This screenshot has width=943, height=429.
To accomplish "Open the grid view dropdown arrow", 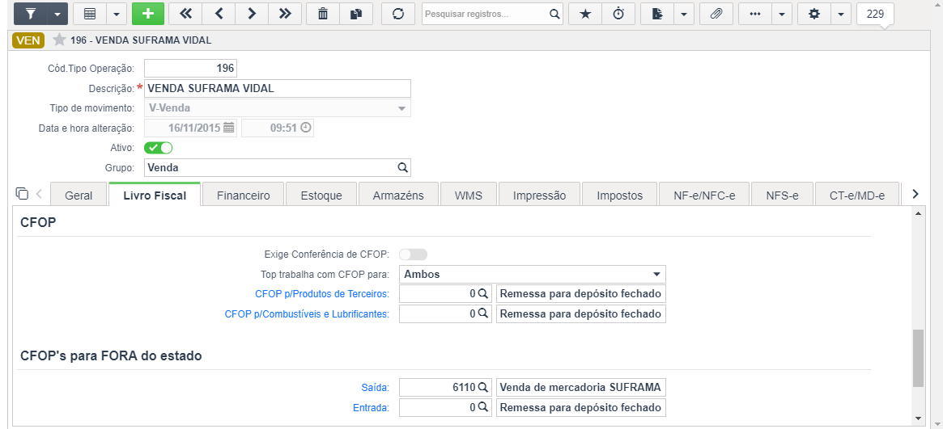I will pos(117,14).
